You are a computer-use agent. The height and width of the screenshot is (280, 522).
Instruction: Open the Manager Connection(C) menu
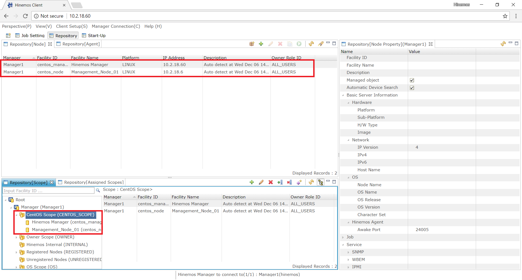pyautogui.click(x=116, y=26)
